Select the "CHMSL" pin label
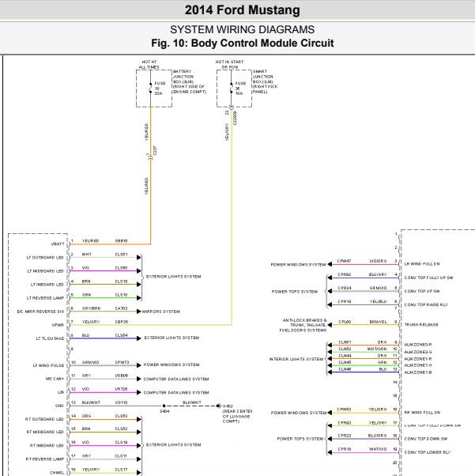475x476 pixels. tap(57, 473)
